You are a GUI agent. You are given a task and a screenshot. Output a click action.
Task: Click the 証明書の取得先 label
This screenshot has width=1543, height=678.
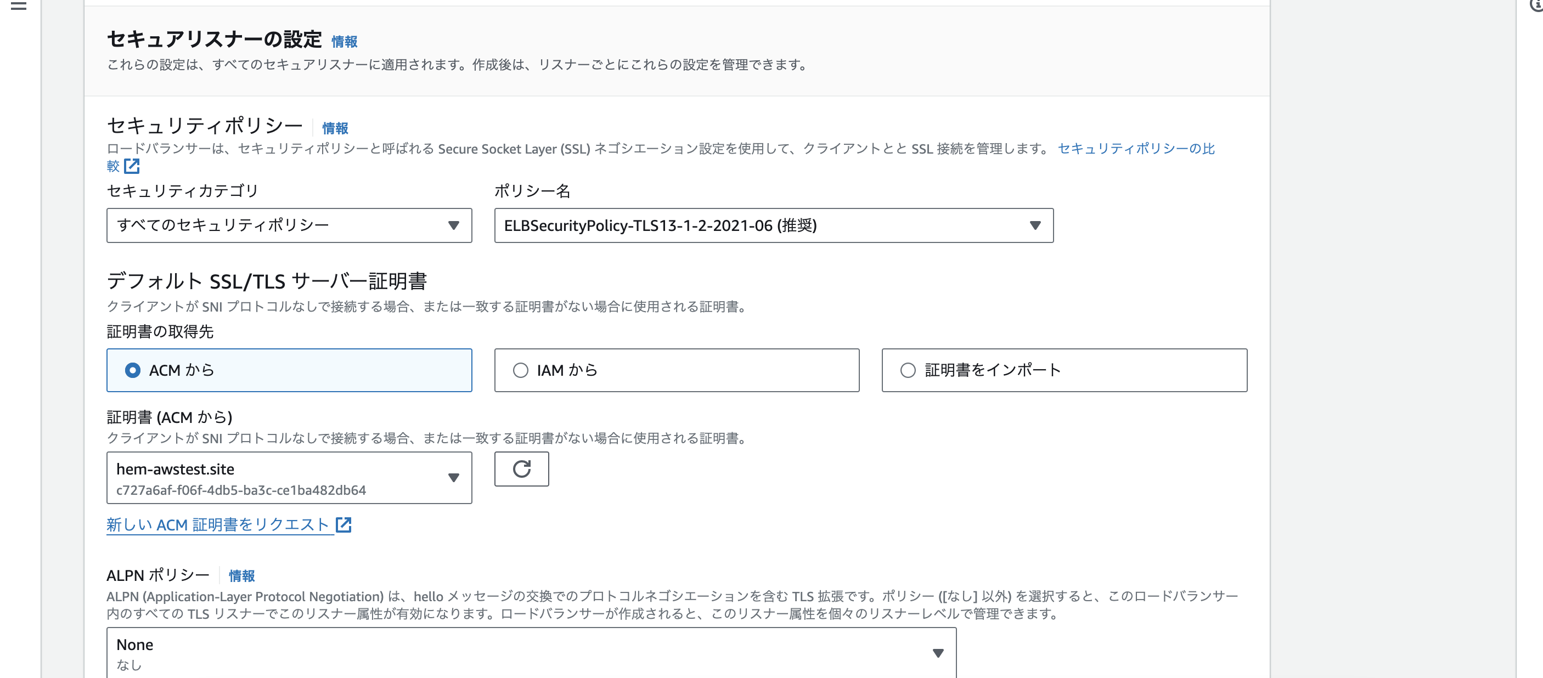[x=160, y=331]
